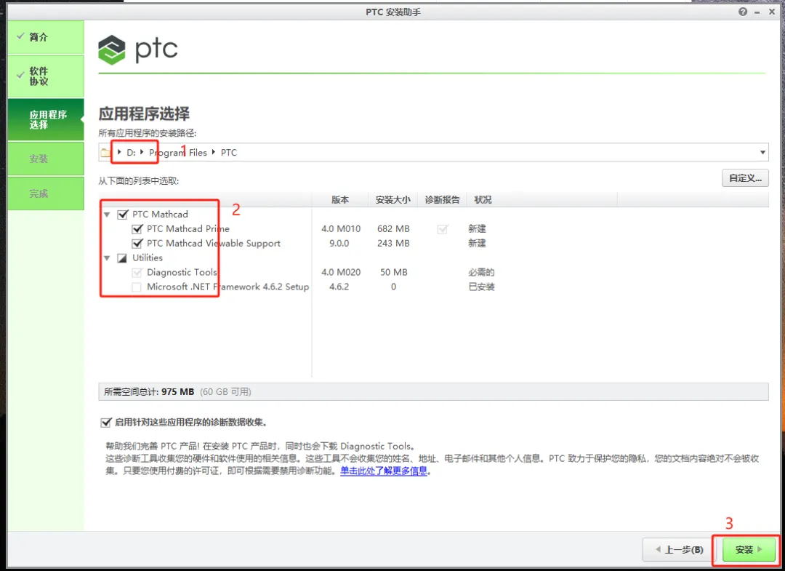Click the Diagnostic Tools checkbox
The width and height of the screenshot is (785, 571).
[x=137, y=273]
